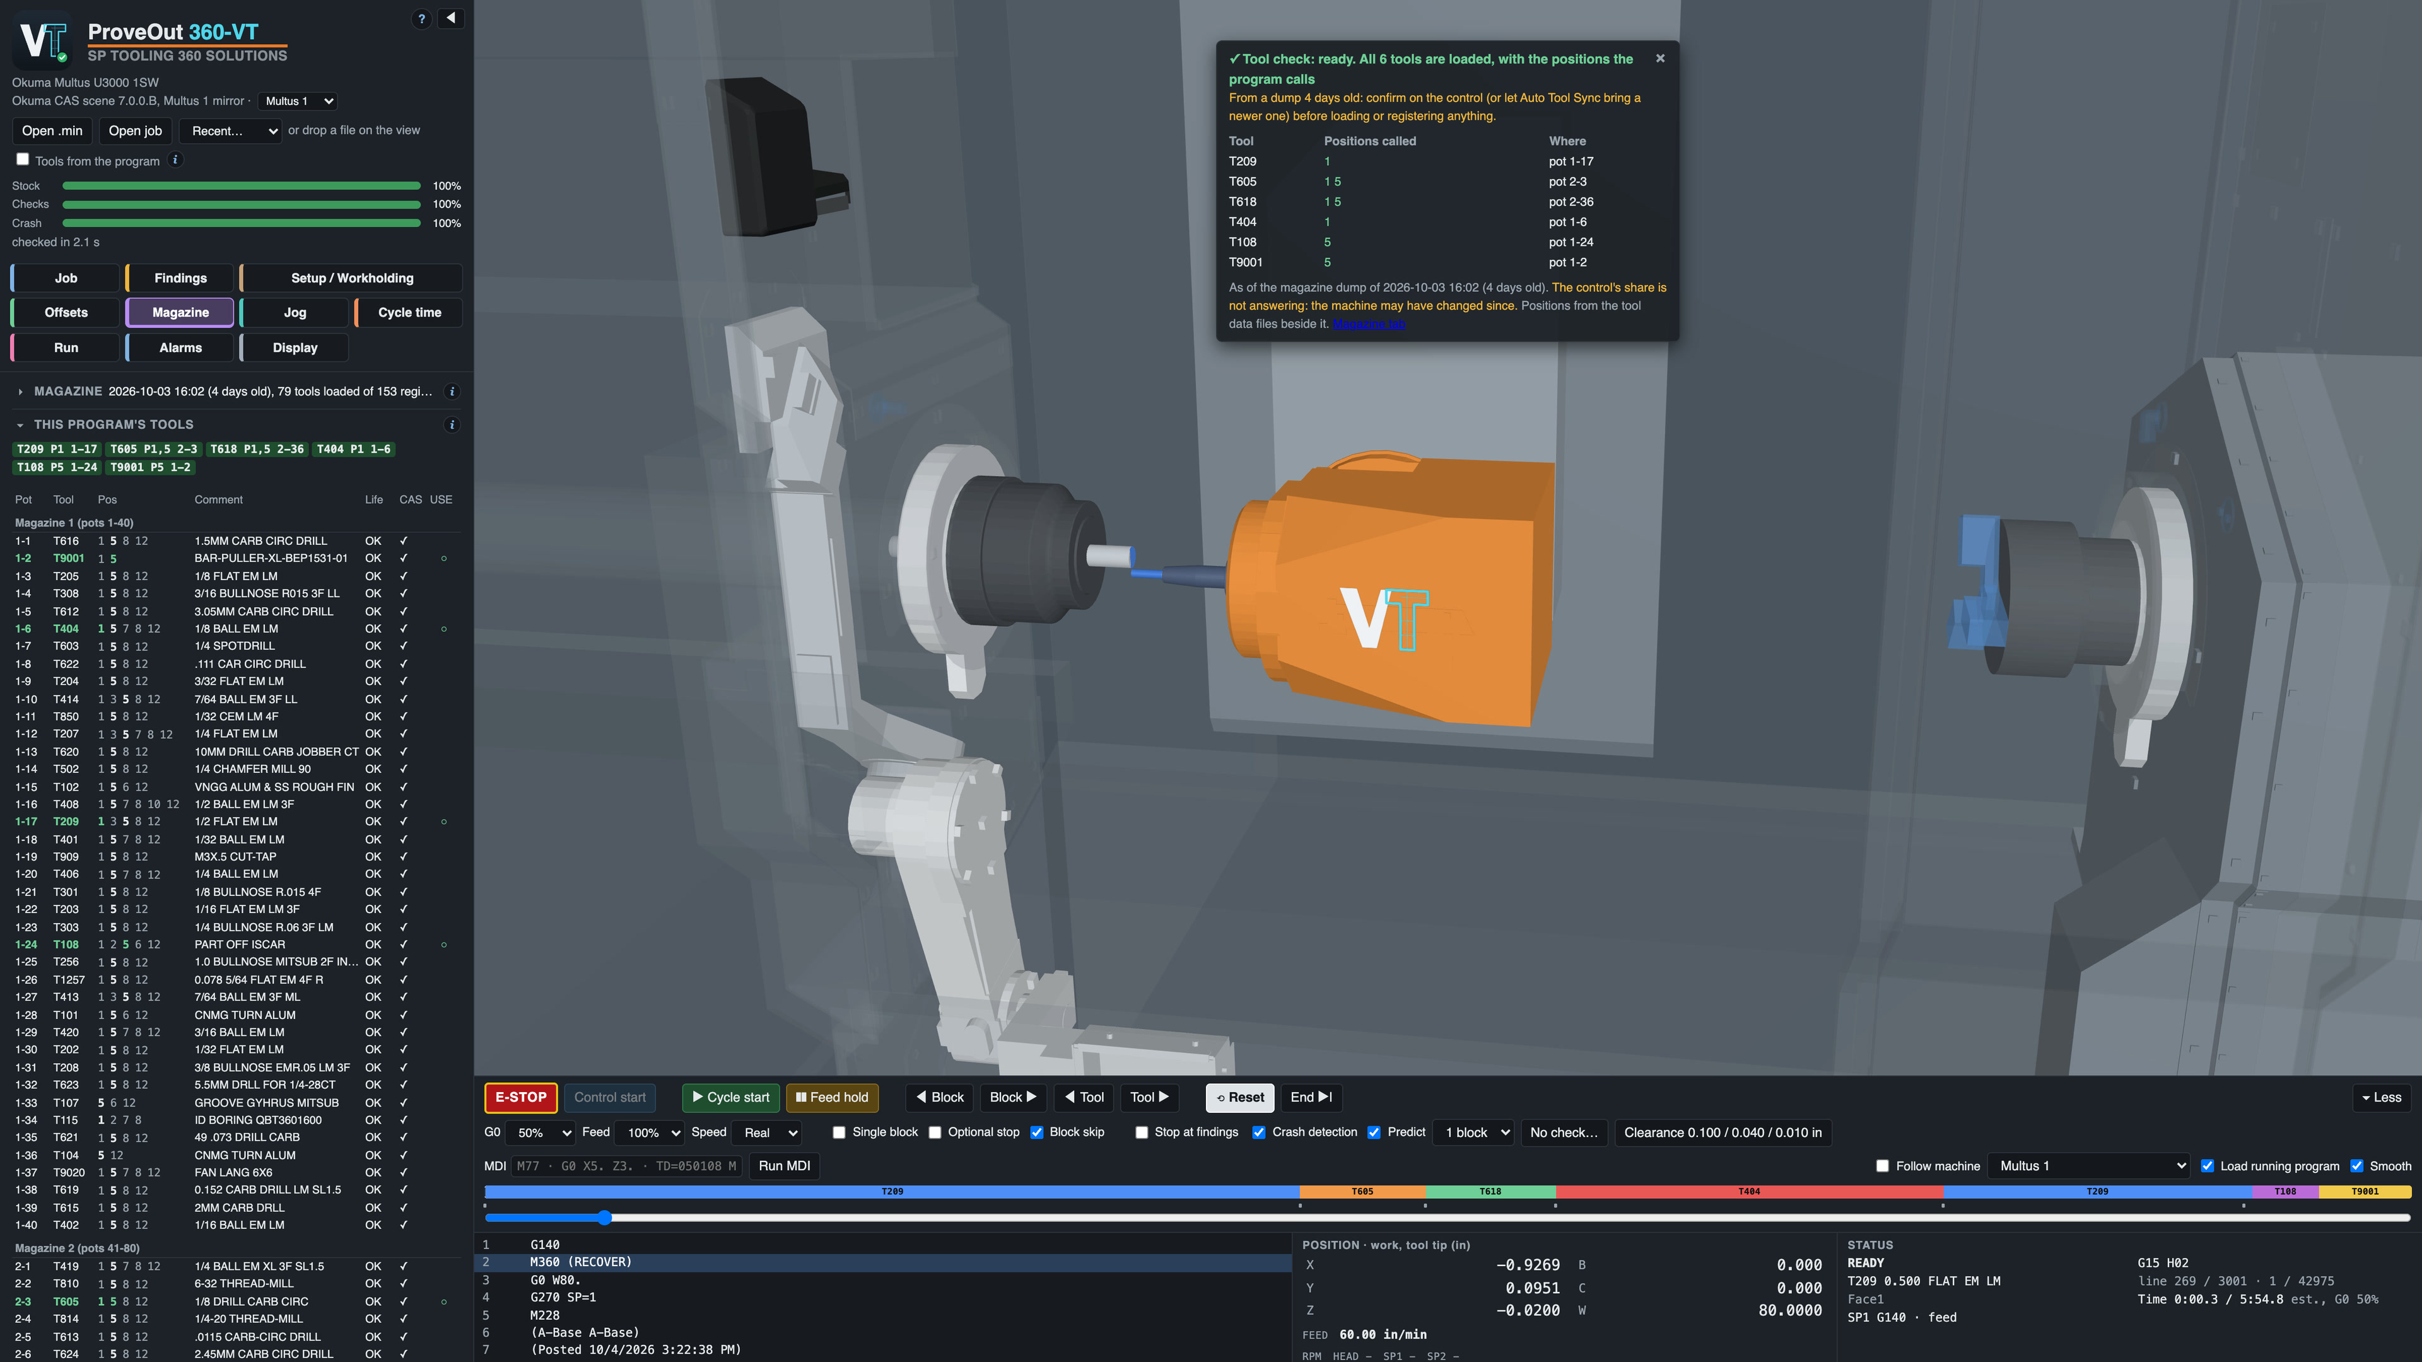The image size is (2422, 1362).
Task: Click the program timeline slider handle
Action: 605,1217
